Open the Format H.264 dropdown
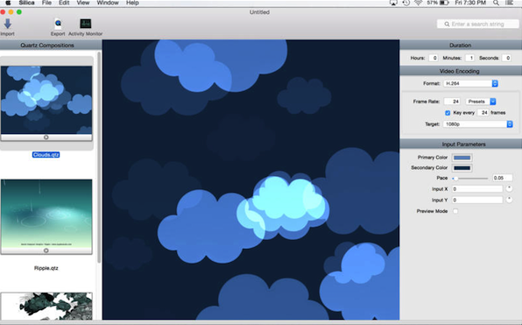 pyautogui.click(x=470, y=83)
